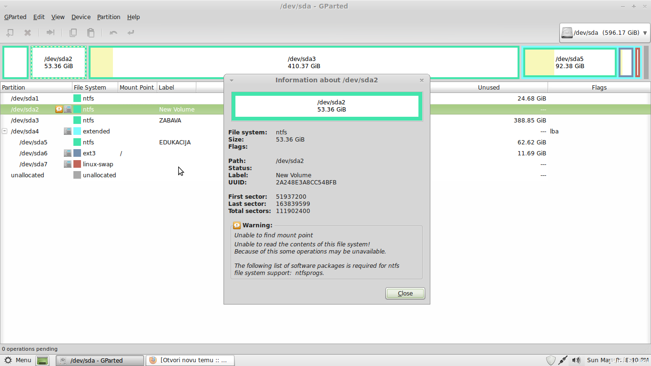Open the Edit menu
Viewport: 651px width, 366px height.
[x=39, y=17]
